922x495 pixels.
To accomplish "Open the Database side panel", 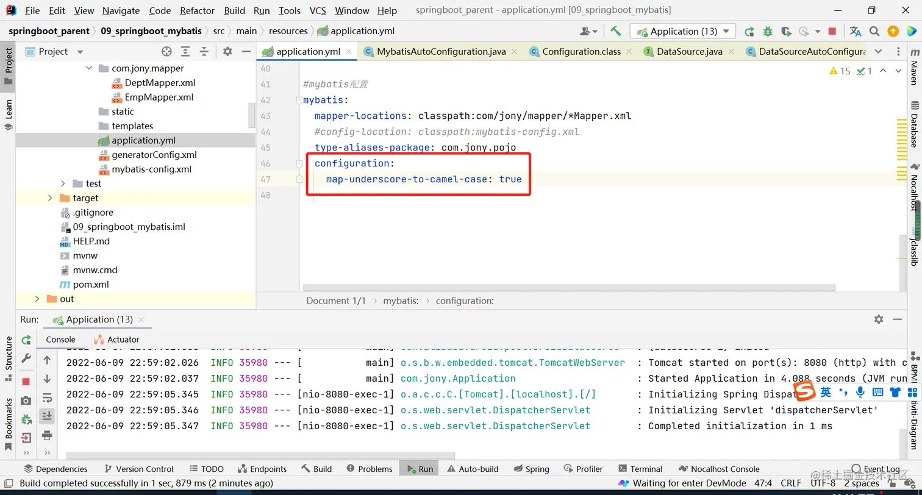I will tap(914, 124).
